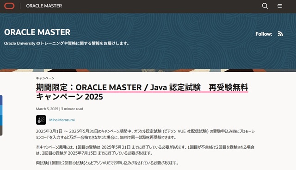Click the March 3, 2025 date text
The image size is (296, 170).
pos(47,109)
